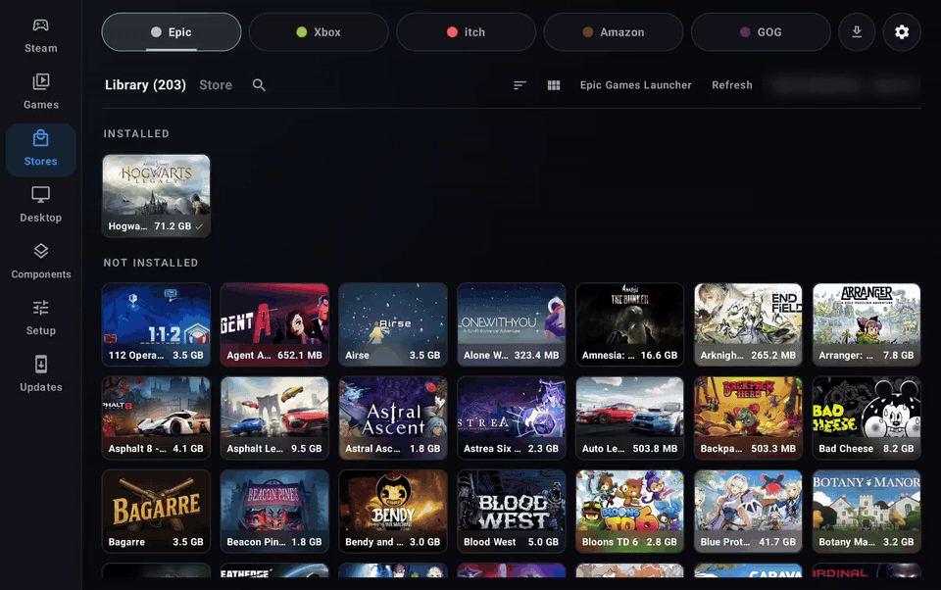Select the Arranger game card

pyautogui.click(x=867, y=324)
